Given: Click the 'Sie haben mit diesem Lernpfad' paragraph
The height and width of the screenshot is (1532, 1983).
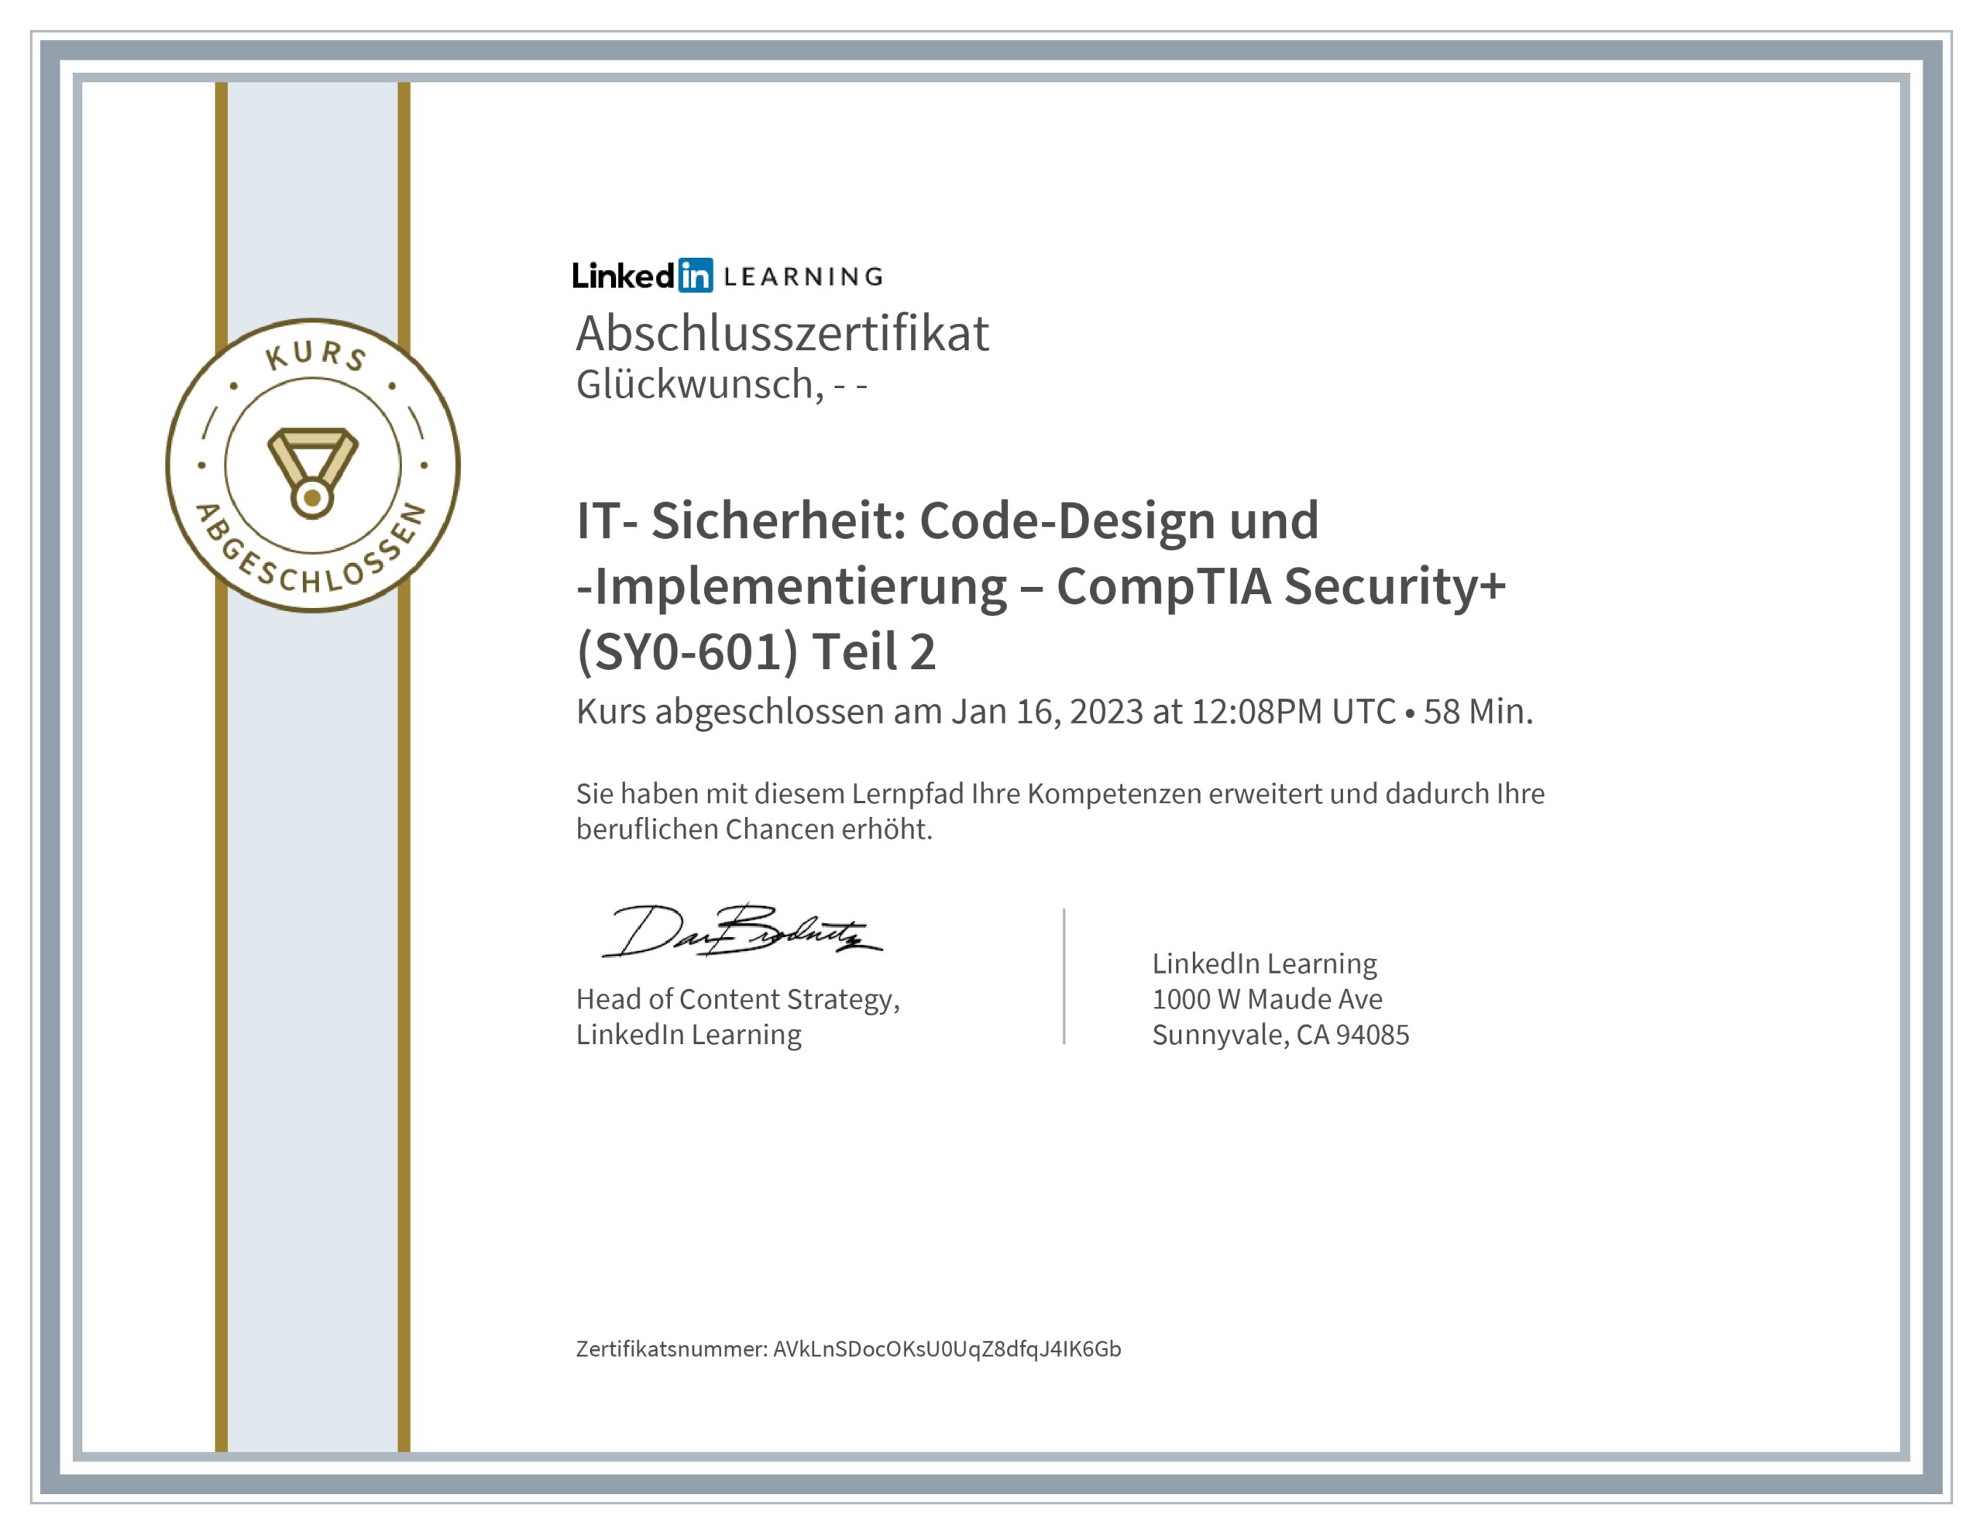Looking at the screenshot, I should pos(1060,811).
